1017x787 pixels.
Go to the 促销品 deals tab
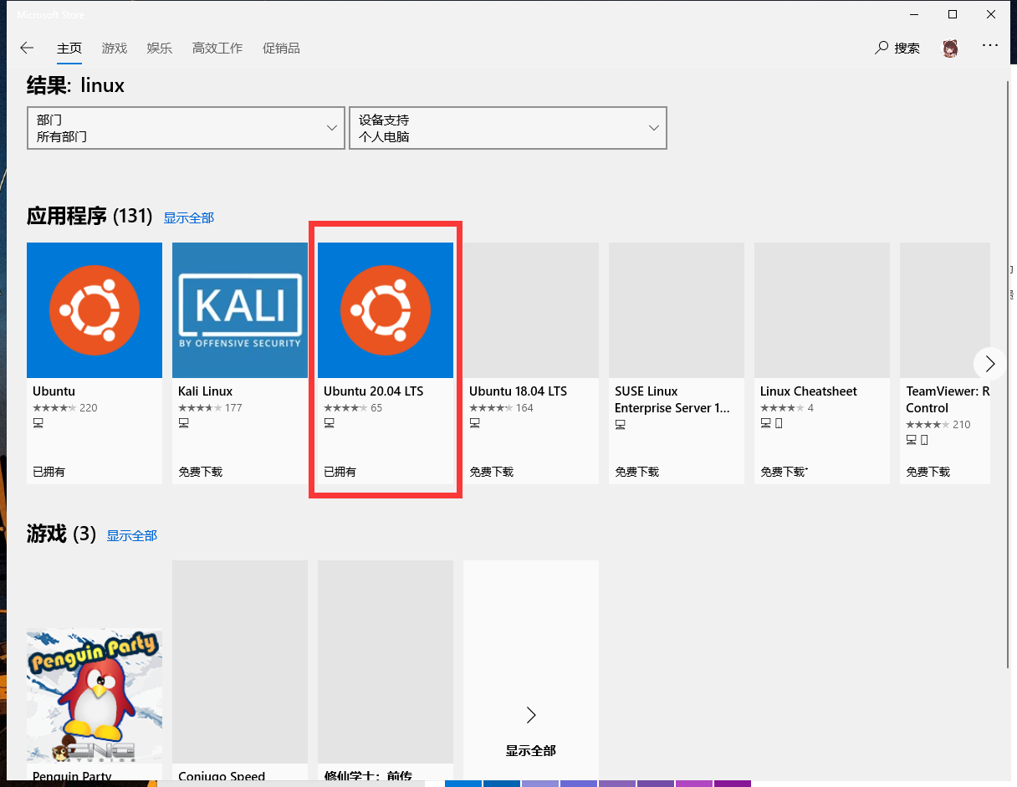click(x=281, y=48)
